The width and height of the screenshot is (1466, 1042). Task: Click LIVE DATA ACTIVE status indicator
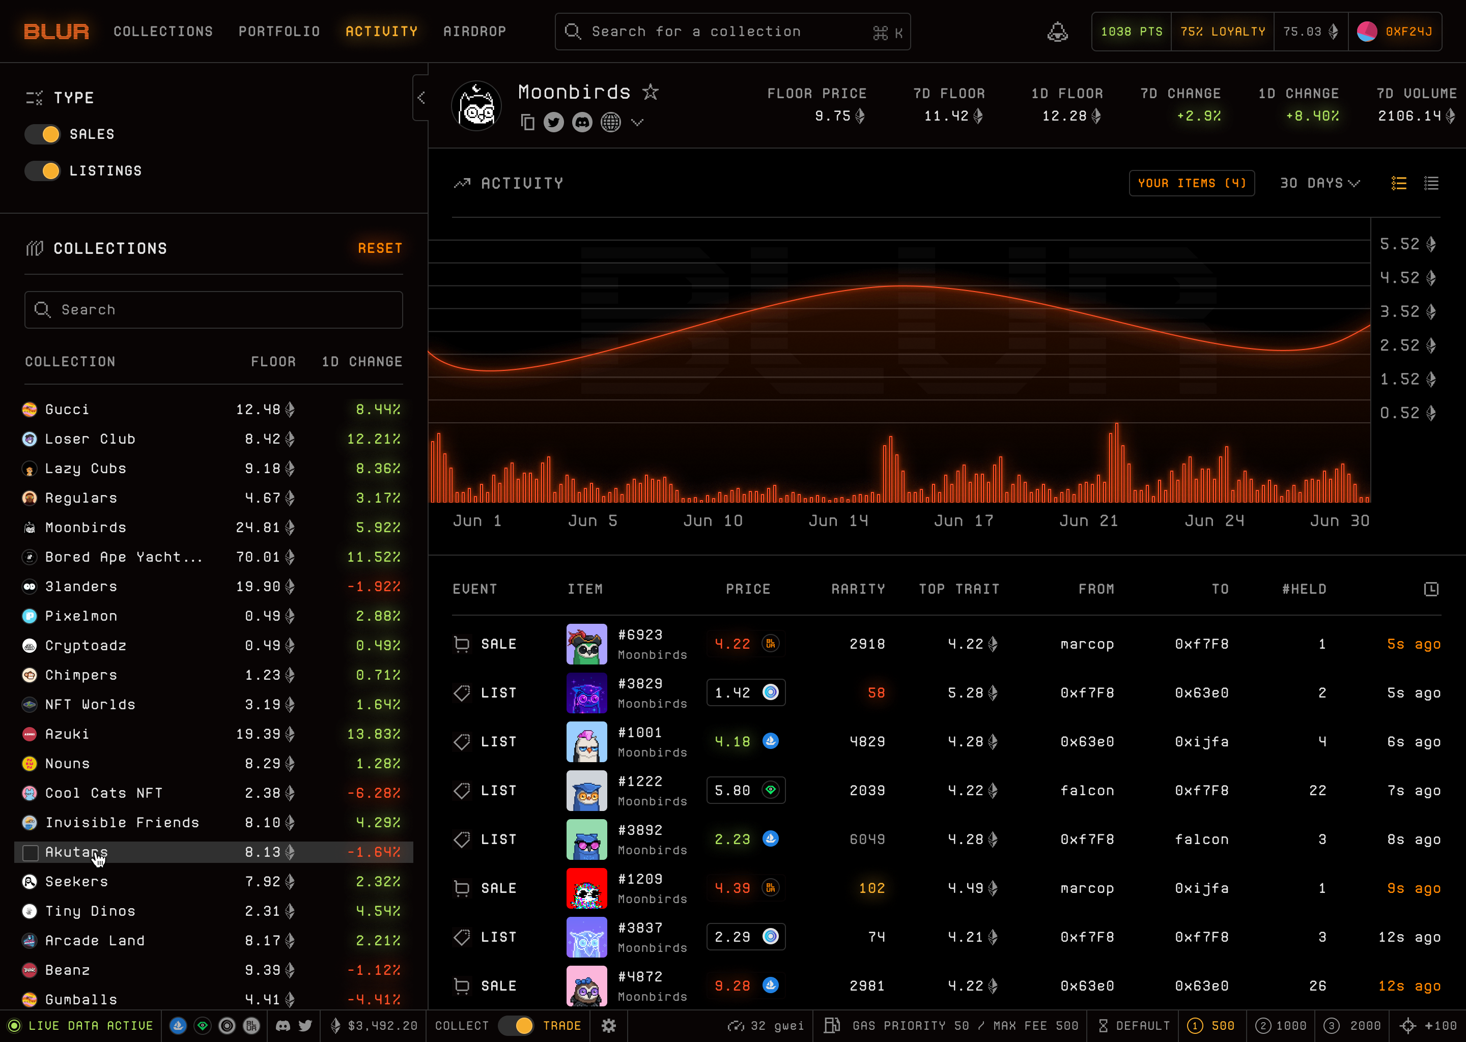tap(81, 1025)
